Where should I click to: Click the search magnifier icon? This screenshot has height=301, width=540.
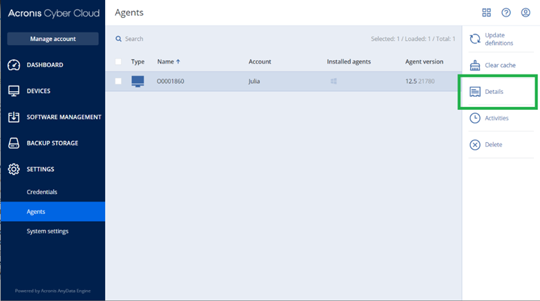[118, 39]
